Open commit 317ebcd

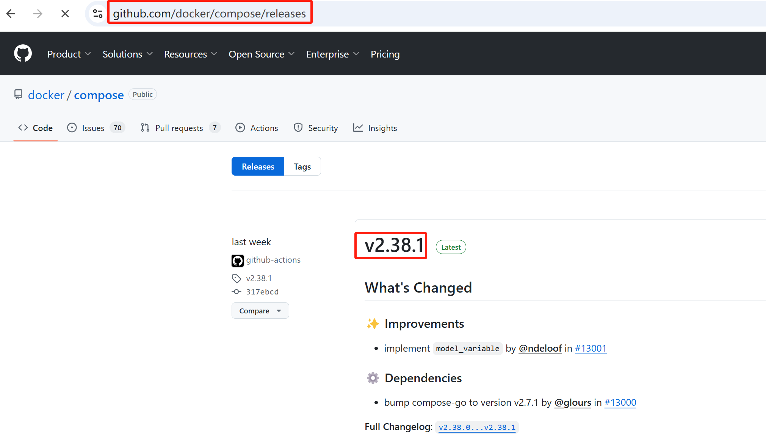coord(262,292)
